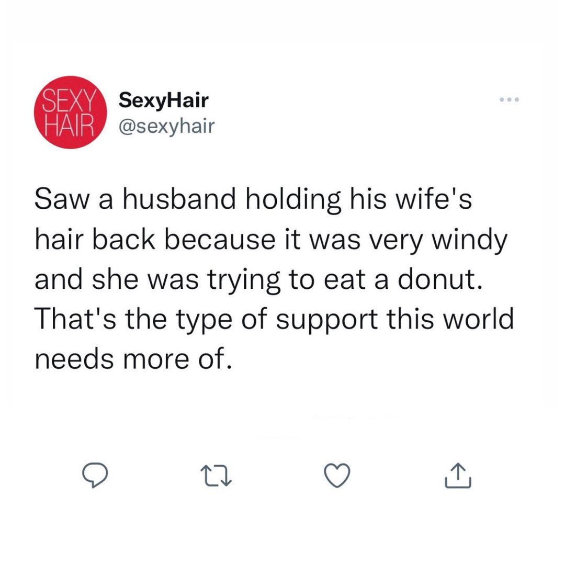Like the tweet with the heart icon
Viewport: 565px width, 565px height.
[337, 476]
